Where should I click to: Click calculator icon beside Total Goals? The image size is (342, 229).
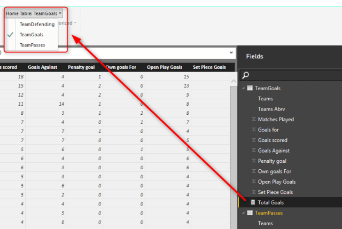(253, 202)
